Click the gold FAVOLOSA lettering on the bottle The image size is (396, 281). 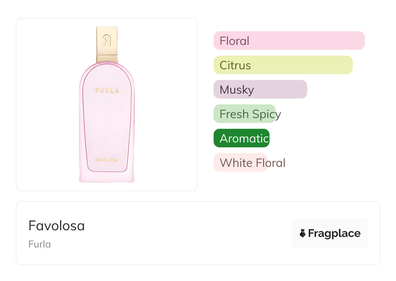click(x=107, y=160)
